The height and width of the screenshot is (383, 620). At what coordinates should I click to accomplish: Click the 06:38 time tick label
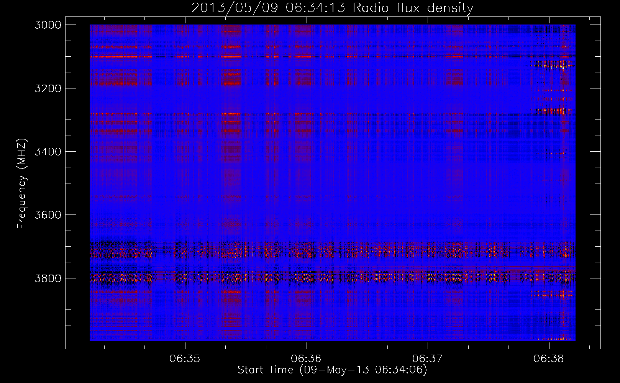[549, 359]
